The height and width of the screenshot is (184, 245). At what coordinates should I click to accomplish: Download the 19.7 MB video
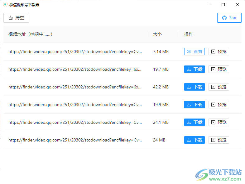[195, 69]
